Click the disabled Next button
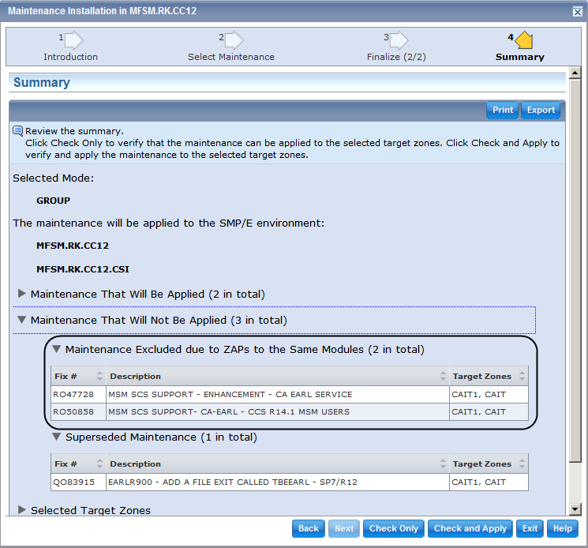Viewport: 588px width, 548px height. point(344,528)
